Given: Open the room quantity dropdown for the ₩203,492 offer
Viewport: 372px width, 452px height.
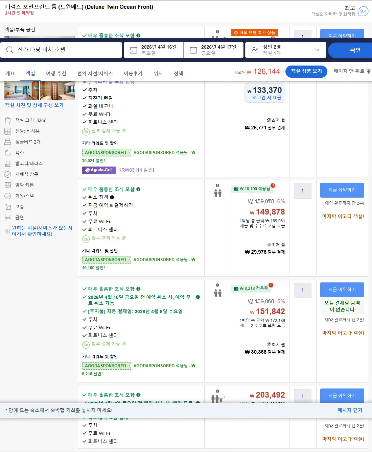Looking at the screenshot, I should [x=303, y=396].
